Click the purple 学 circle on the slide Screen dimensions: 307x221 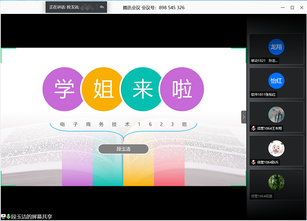(x=61, y=89)
